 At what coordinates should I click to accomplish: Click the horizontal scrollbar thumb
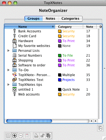pyautogui.click(x=29, y=121)
